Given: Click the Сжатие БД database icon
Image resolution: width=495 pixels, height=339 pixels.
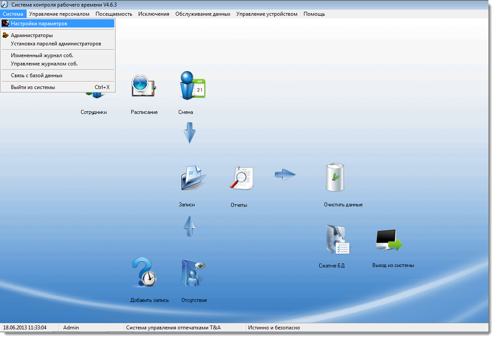Looking at the screenshot, I should pos(338,240).
